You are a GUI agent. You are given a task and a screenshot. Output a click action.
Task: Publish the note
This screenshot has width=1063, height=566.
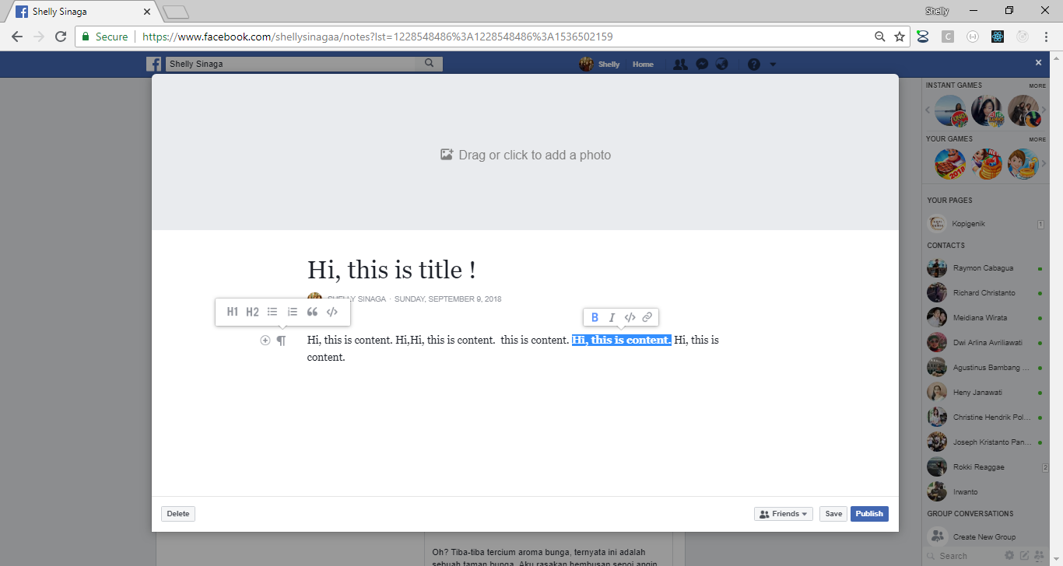point(869,513)
